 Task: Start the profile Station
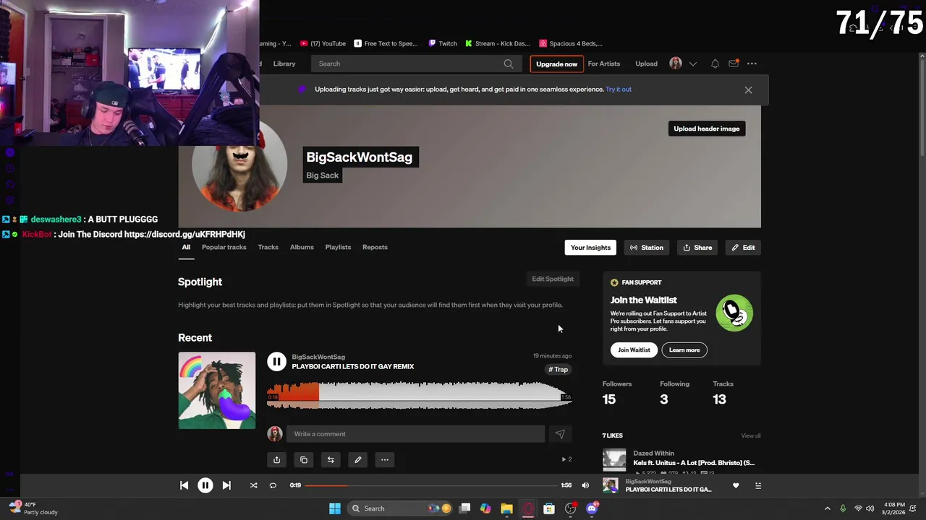tap(647, 248)
